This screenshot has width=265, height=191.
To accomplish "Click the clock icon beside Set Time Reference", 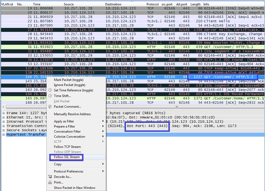I will 50,91.
